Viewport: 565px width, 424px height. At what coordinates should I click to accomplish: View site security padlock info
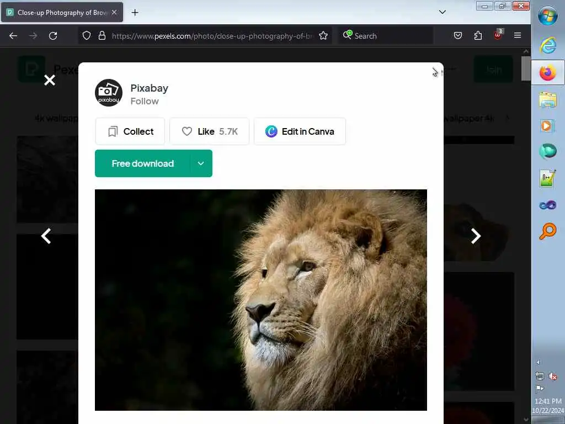(102, 36)
